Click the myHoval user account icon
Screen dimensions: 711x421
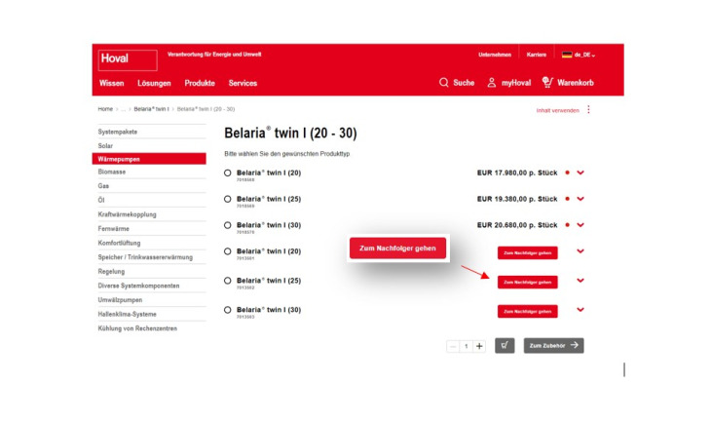click(492, 83)
